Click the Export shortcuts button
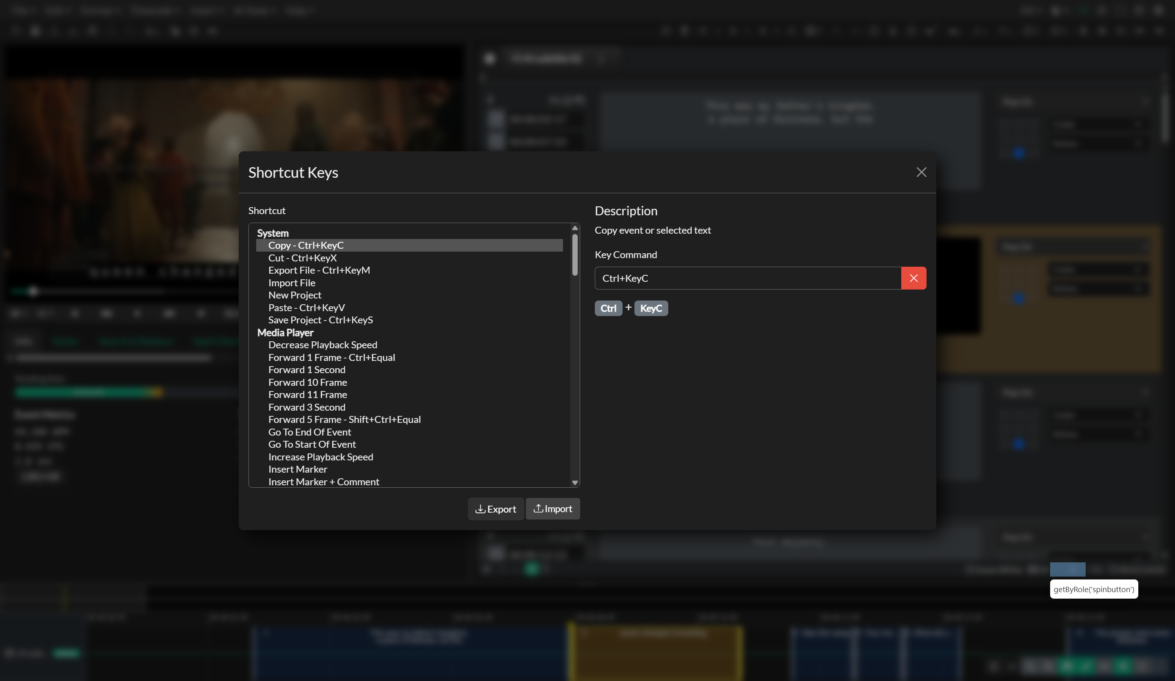Viewport: 1175px width, 681px height. 496,509
